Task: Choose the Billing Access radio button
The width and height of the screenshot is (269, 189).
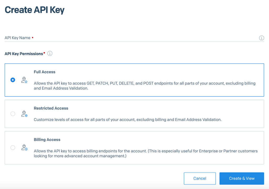Action: click(13, 147)
